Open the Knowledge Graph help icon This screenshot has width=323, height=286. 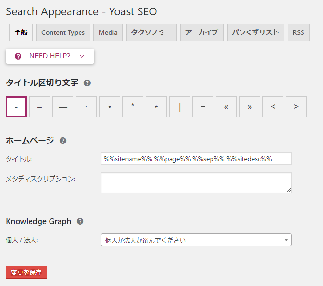point(80,221)
